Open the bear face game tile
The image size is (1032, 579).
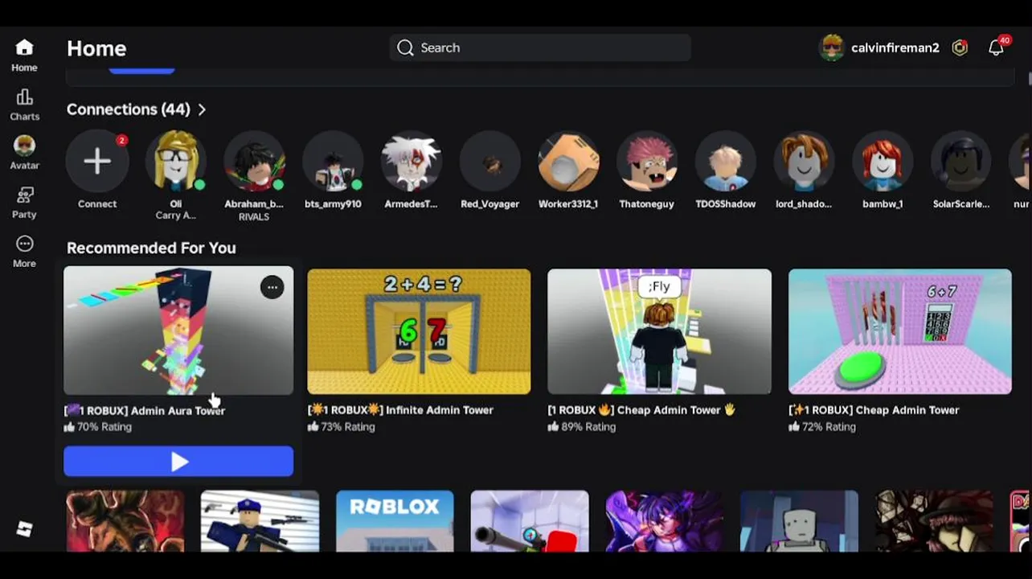click(125, 521)
